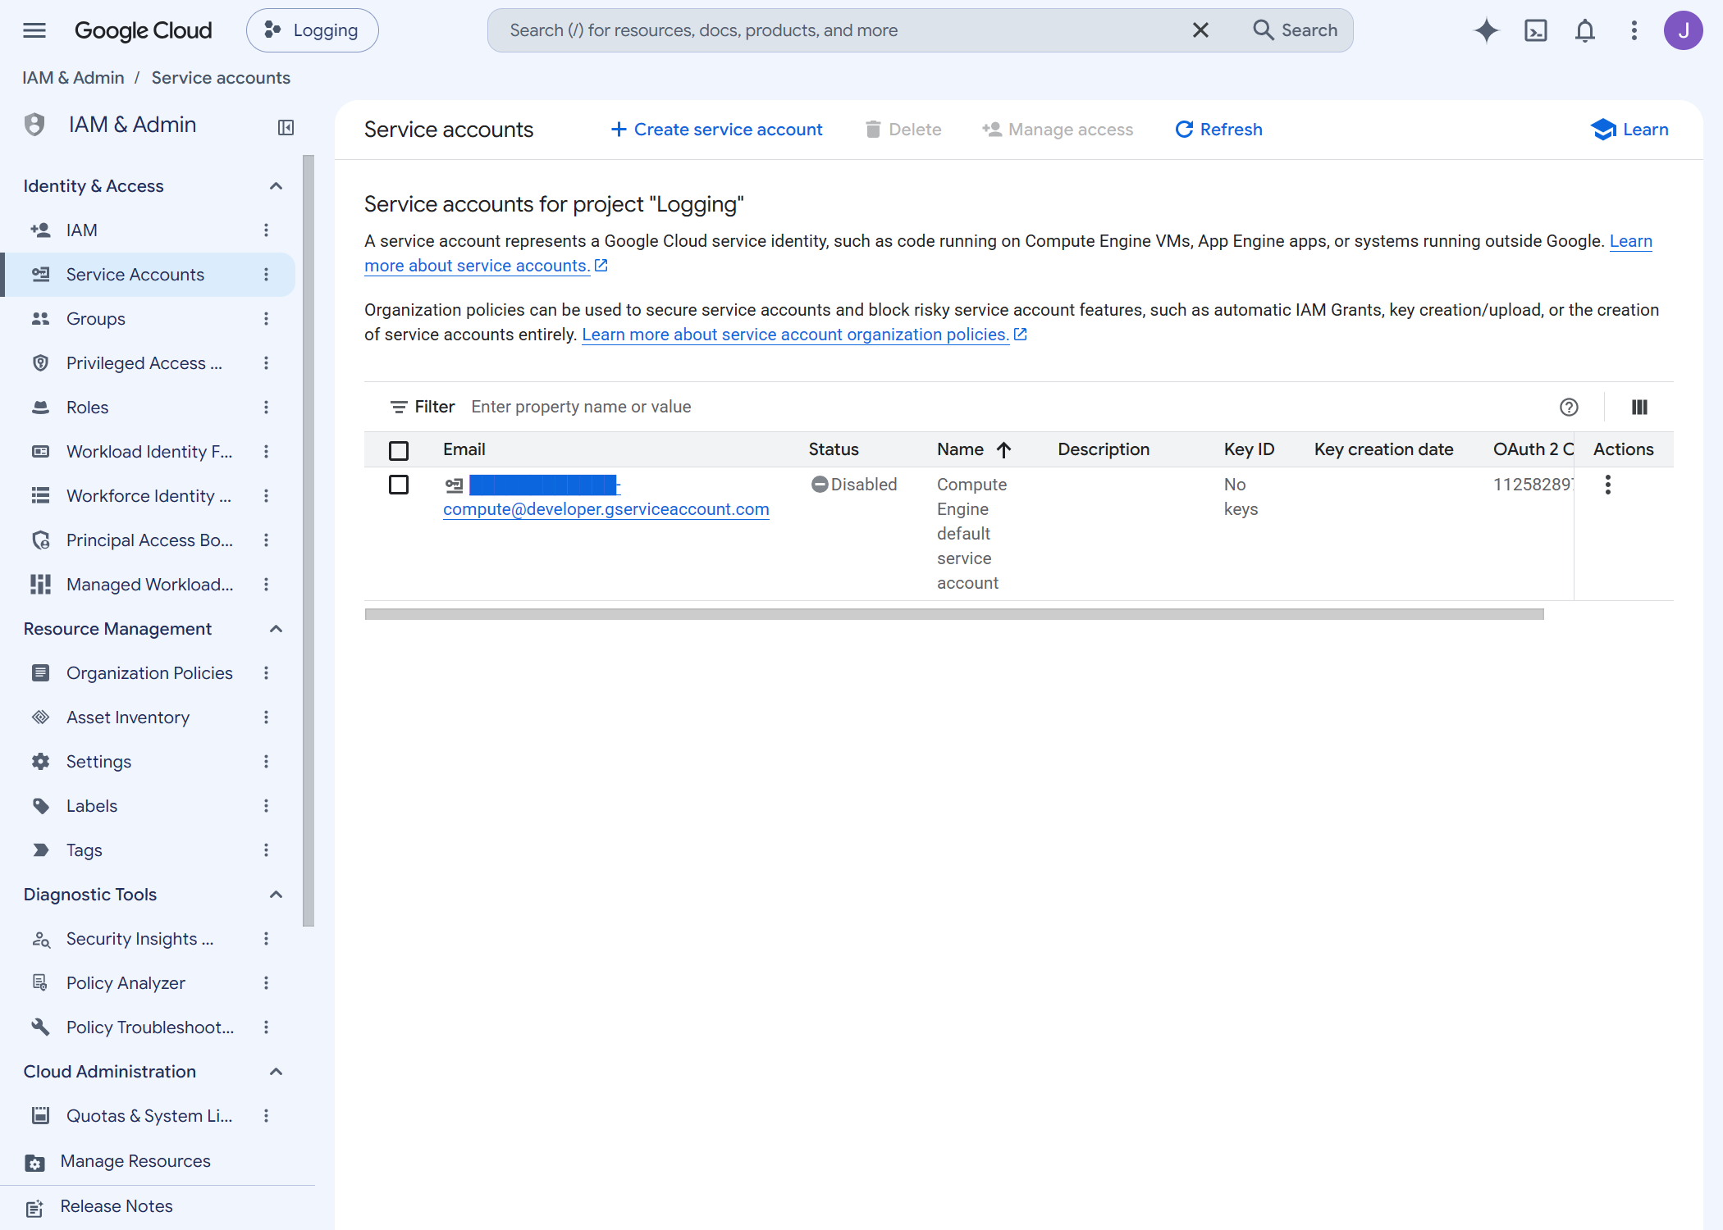The height and width of the screenshot is (1230, 1723).
Task: Open more options for Roles item
Action: (x=266, y=408)
